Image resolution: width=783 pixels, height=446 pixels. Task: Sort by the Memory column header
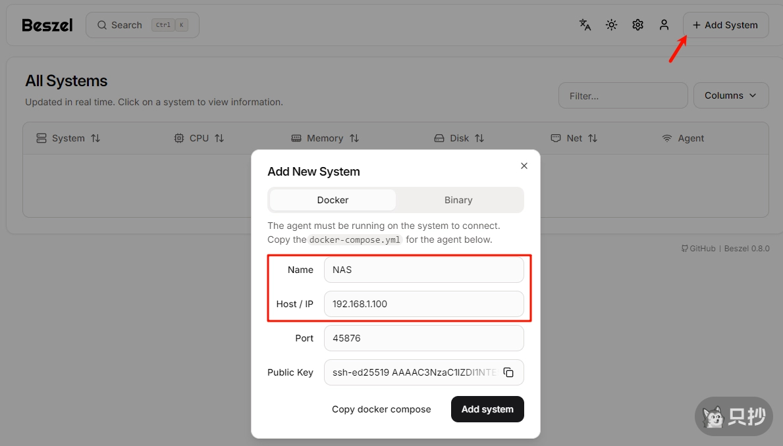coord(325,138)
